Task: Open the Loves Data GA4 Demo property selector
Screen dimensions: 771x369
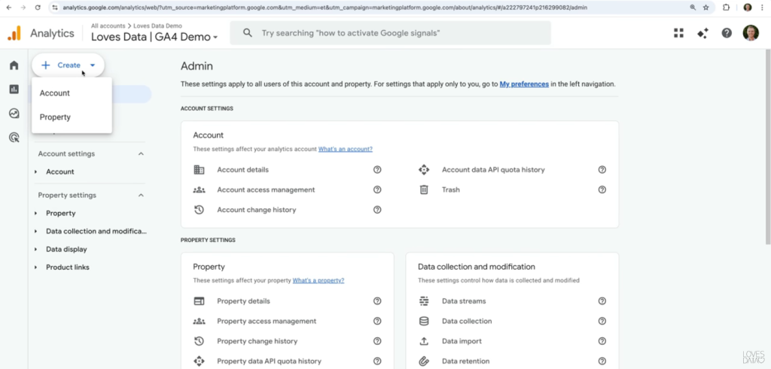Action: click(154, 38)
